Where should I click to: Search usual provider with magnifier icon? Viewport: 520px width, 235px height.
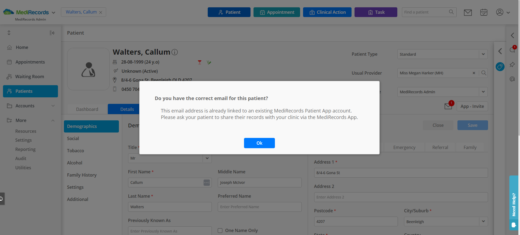point(484,73)
